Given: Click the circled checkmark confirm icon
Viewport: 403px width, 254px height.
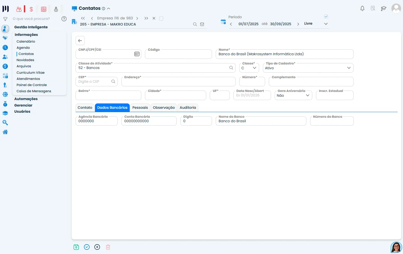Looking at the screenshot, I should 87,247.
